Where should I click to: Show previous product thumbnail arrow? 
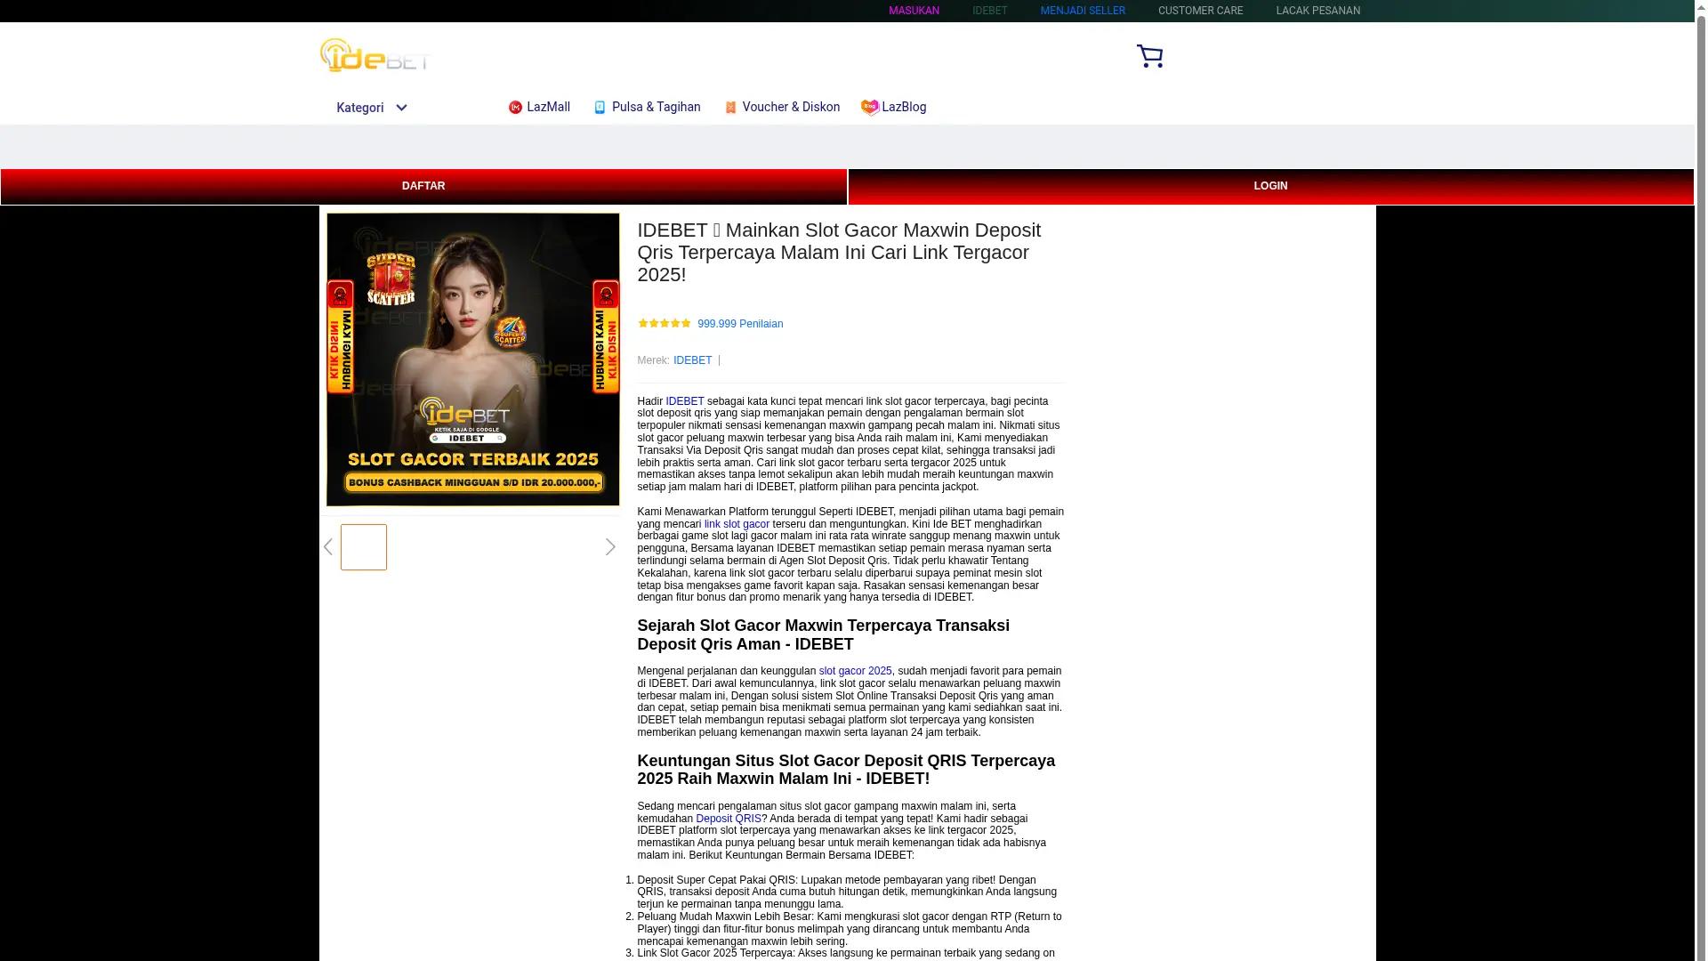pyautogui.click(x=328, y=547)
